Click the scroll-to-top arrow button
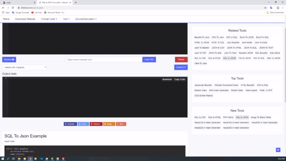Viewport: 286px width, 161px height. [x=278, y=150]
